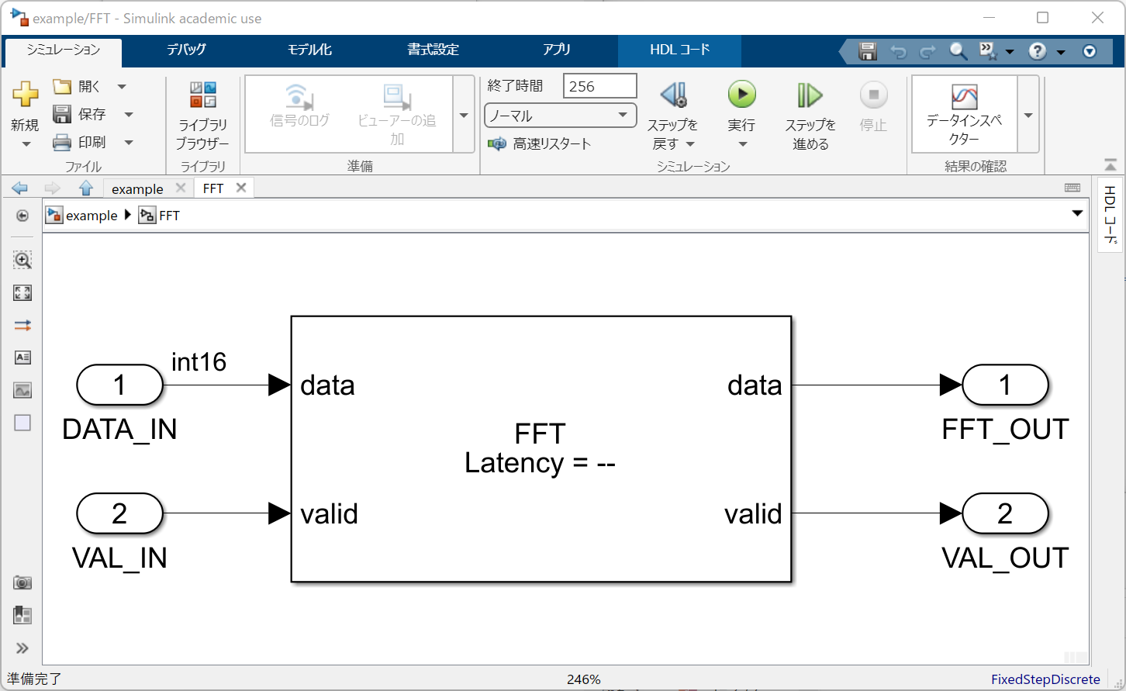Click the screenshot camera icon
The image size is (1126, 691).
point(22,582)
